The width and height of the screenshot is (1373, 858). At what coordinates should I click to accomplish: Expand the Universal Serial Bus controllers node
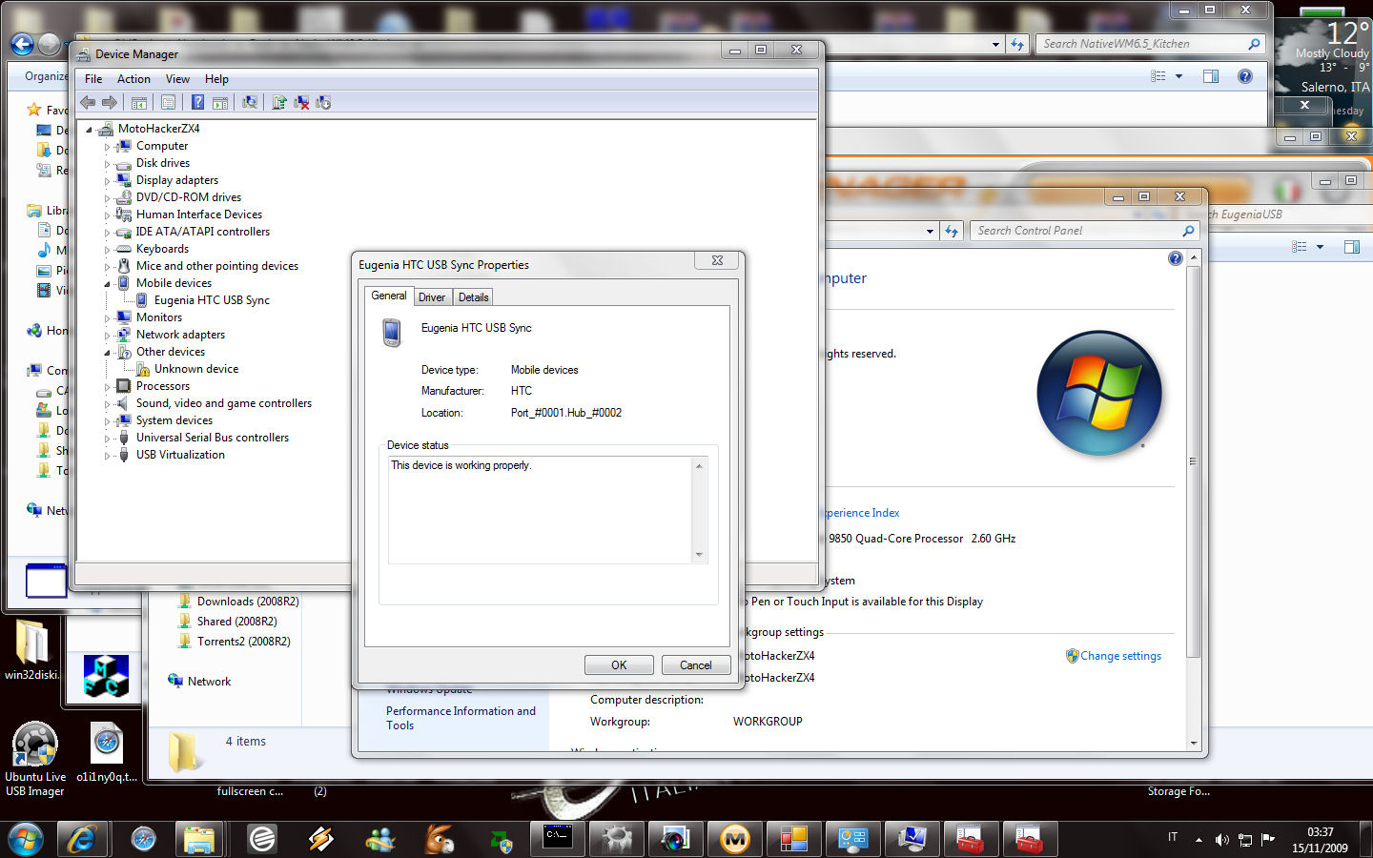[x=107, y=439]
